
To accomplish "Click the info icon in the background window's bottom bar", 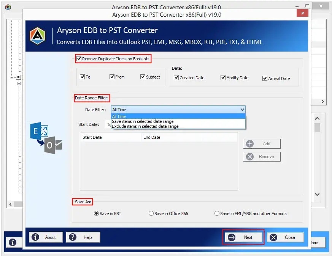I will [13, 242].
